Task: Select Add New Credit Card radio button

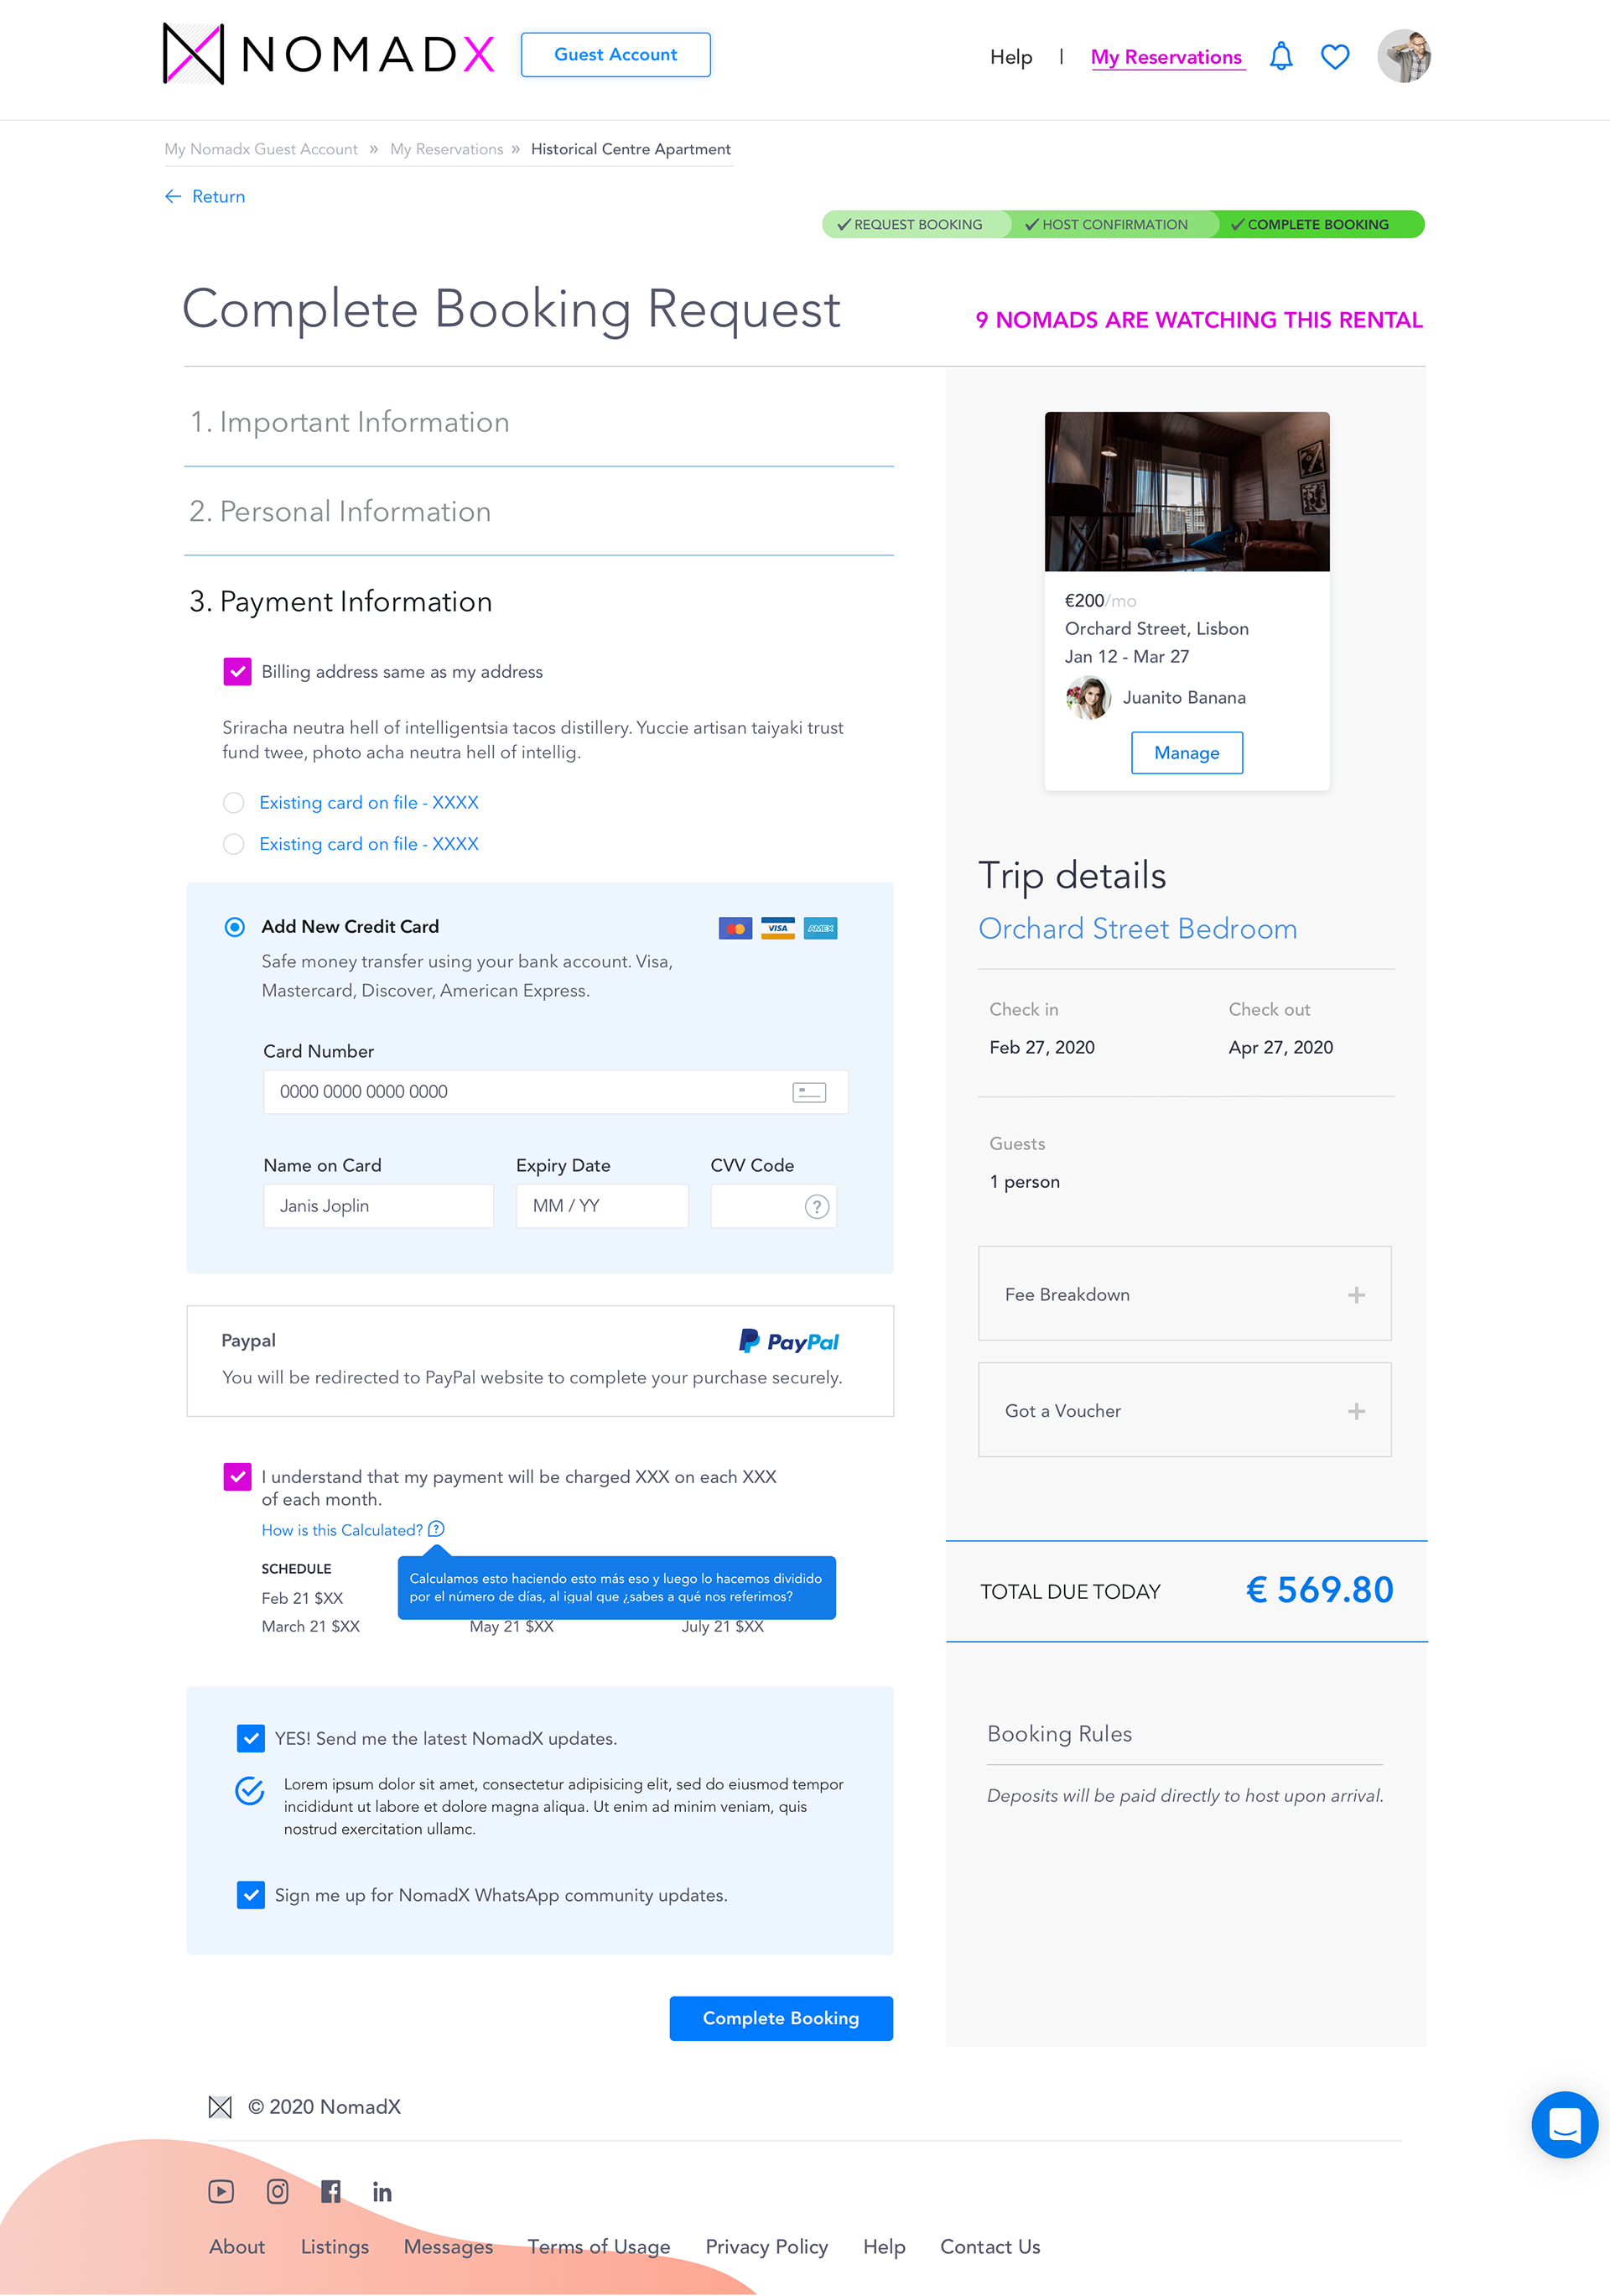Action: [235, 927]
